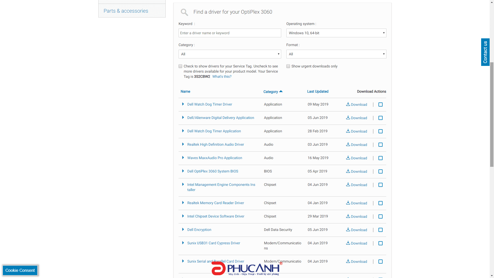
Task: Expand Waves MaxxAudio Pro Application row
Action: 183,158
